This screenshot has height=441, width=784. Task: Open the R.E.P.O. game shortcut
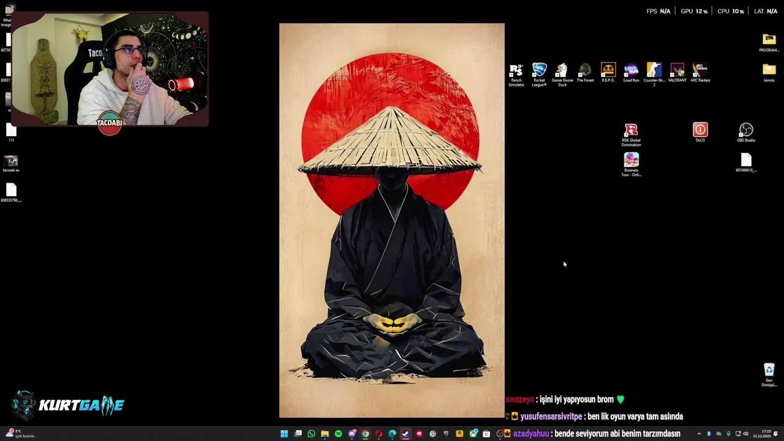608,73
